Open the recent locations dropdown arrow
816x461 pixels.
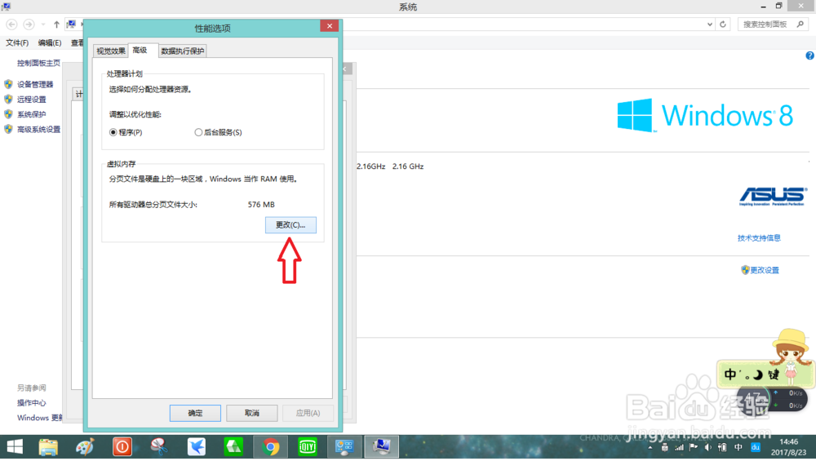click(x=43, y=24)
